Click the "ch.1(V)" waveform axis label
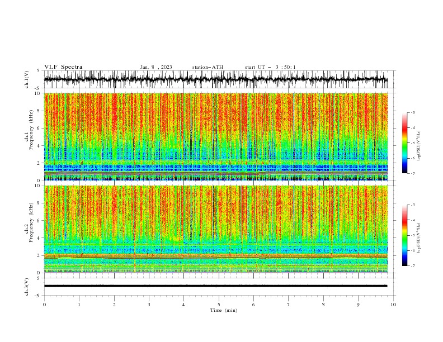 pyautogui.click(x=27, y=79)
